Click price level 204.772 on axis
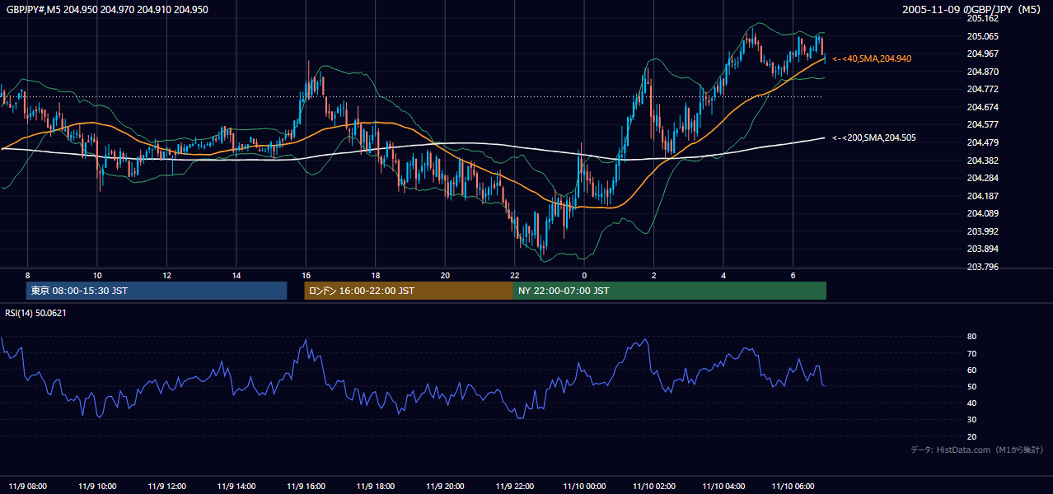The height and width of the screenshot is (494, 1053). click(x=982, y=89)
